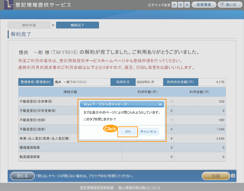This screenshot has height=191, width=244.
Task: Click the service logo icon in header
Action: [8, 5]
